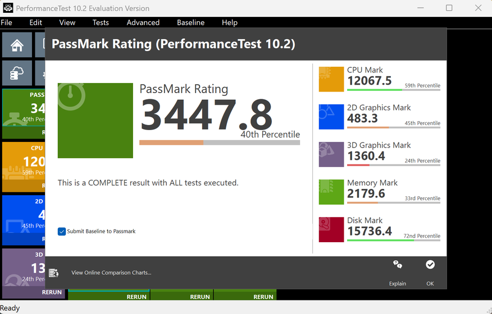Select the purple 3D Graphics Mark icon
The image size is (492, 314).
[x=331, y=155]
